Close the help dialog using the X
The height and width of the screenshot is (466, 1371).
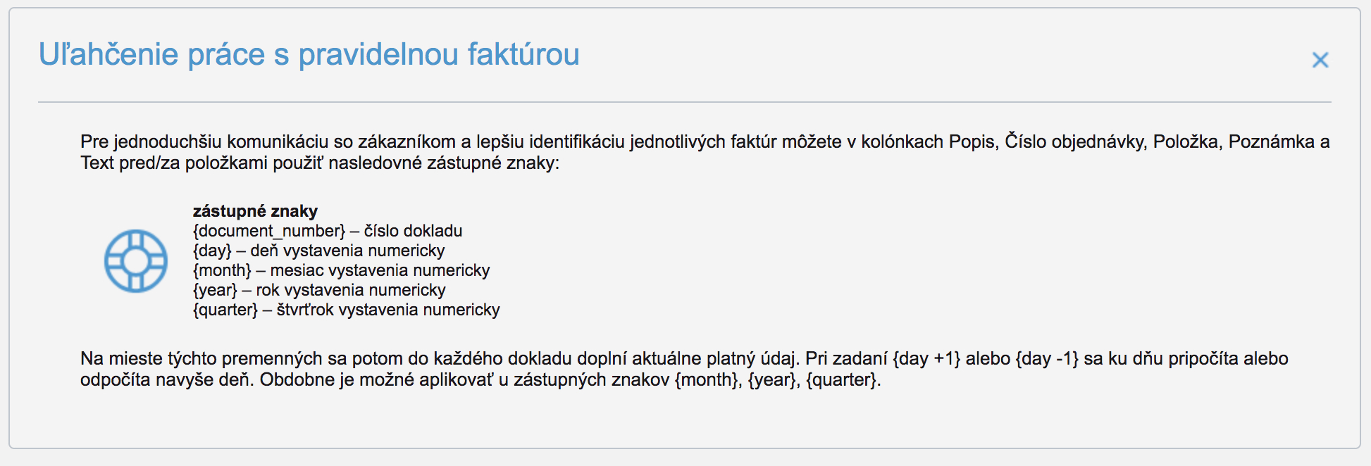[1320, 60]
